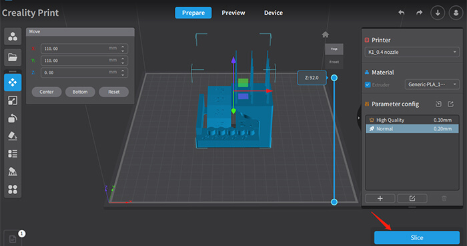Edit the selected parameter profile
This screenshot has height=246, width=467.
click(x=412, y=198)
